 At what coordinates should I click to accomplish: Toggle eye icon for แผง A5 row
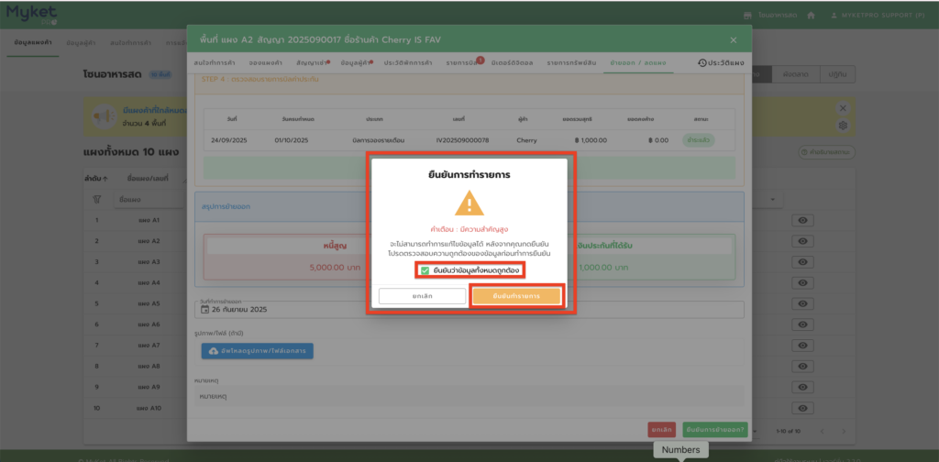[x=803, y=303]
